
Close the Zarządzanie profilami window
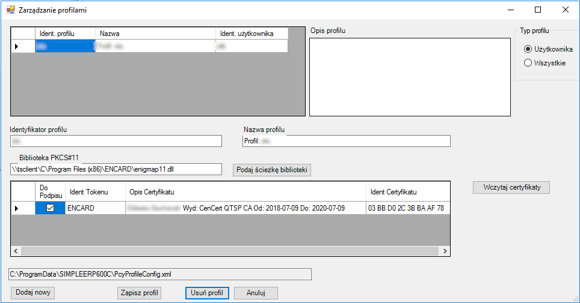click(566, 10)
